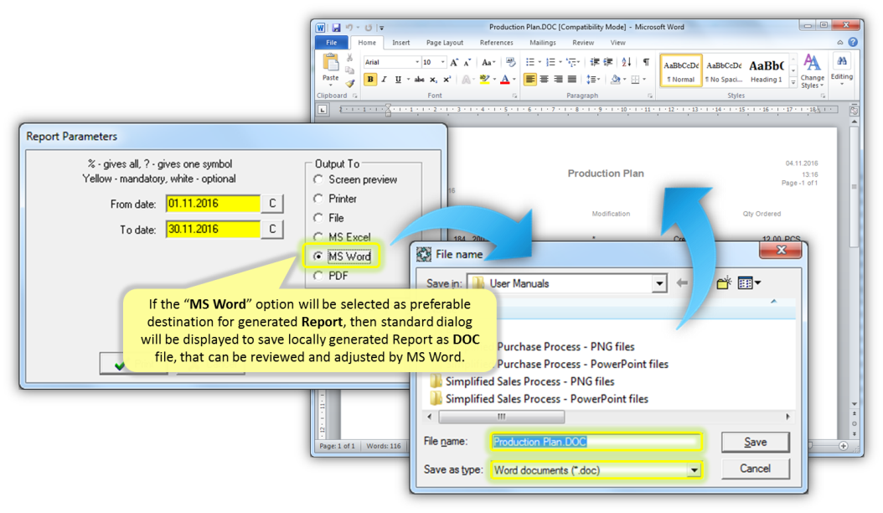Apply the Normal style

681,70
